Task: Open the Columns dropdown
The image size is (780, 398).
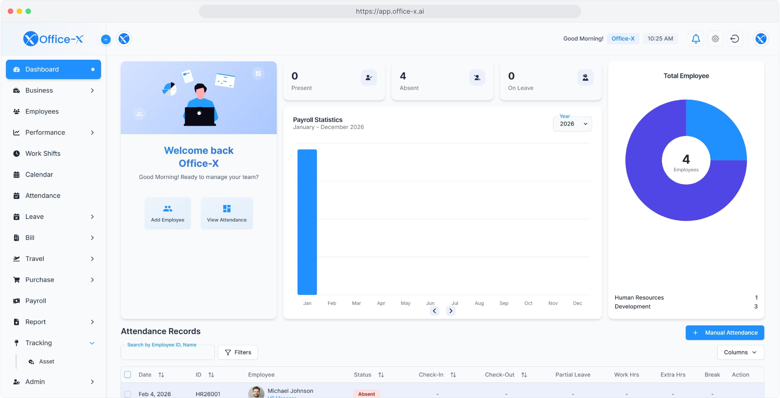Action: [x=740, y=352]
